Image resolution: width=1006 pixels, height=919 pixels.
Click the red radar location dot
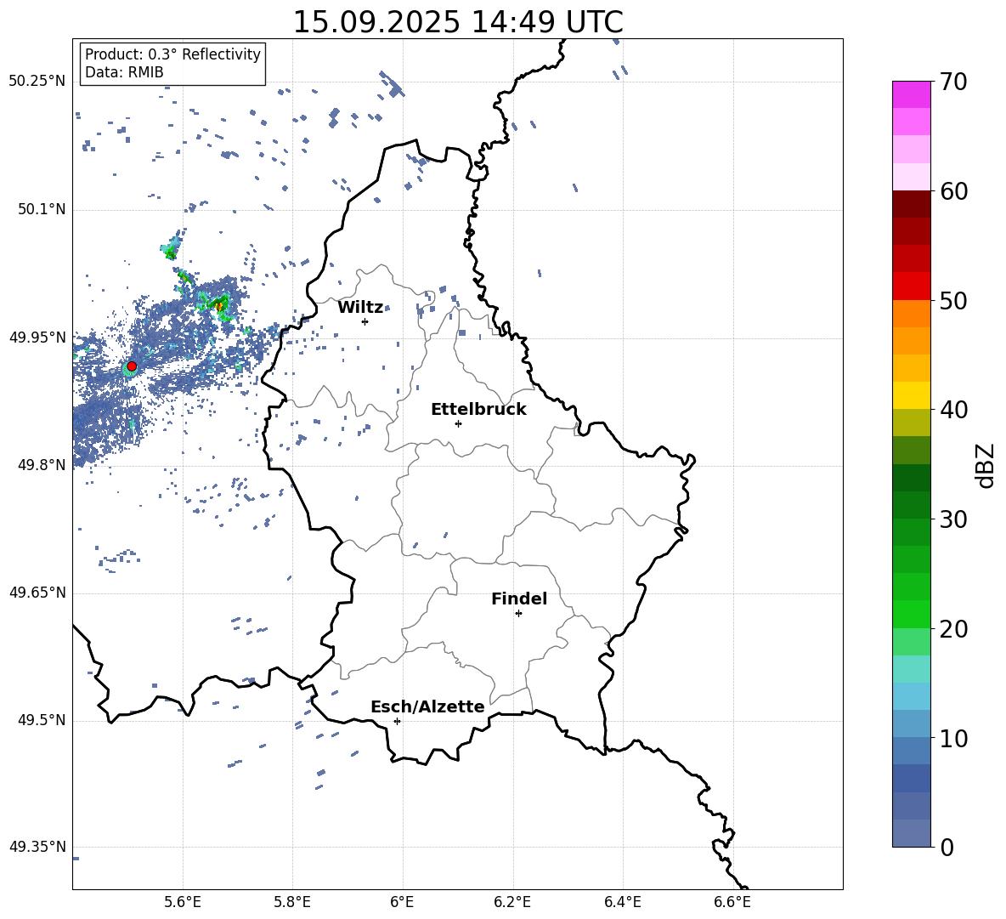click(x=132, y=366)
